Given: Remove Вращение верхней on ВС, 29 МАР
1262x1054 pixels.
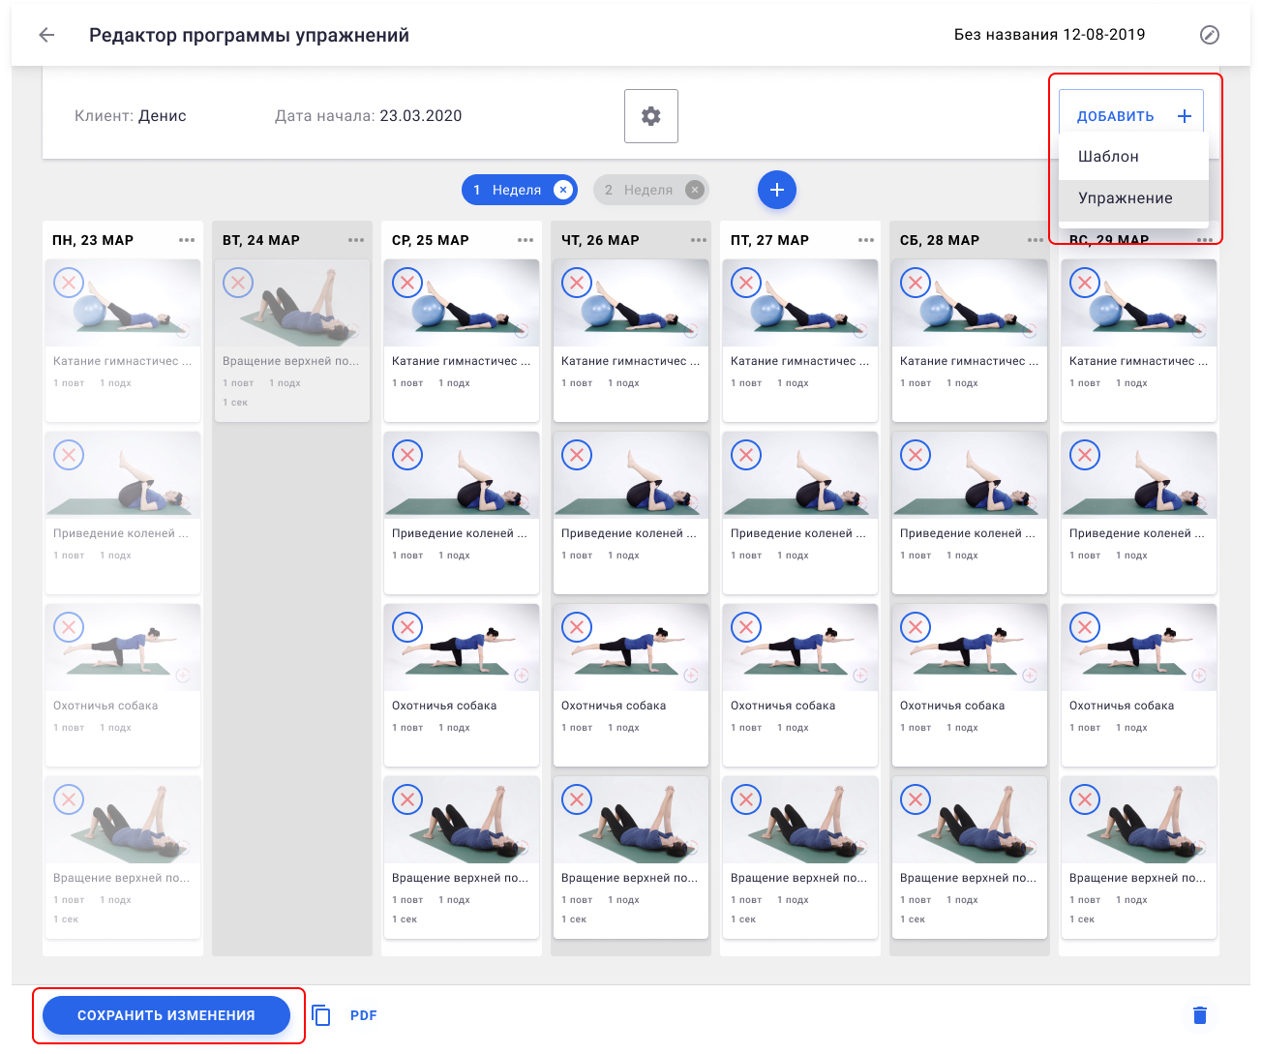Looking at the screenshot, I should point(1085,799).
